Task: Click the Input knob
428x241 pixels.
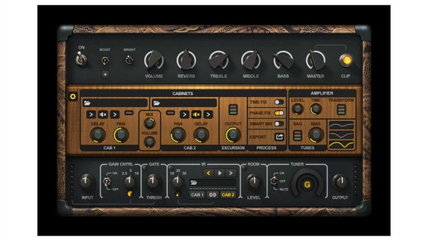Action: tap(87, 181)
